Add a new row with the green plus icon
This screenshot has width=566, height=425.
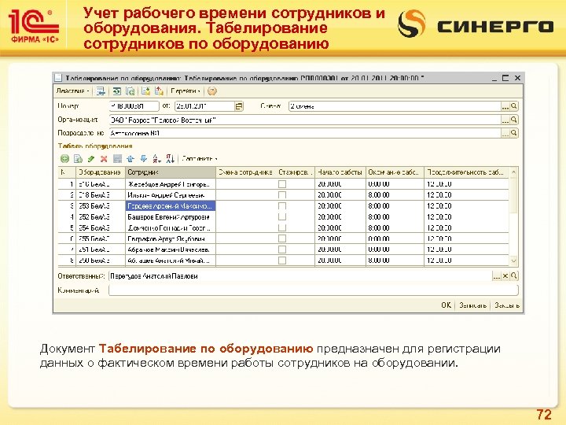[64, 158]
